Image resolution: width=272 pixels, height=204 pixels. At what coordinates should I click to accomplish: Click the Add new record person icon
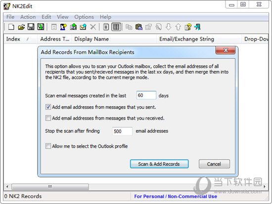click(x=63, y=27)
